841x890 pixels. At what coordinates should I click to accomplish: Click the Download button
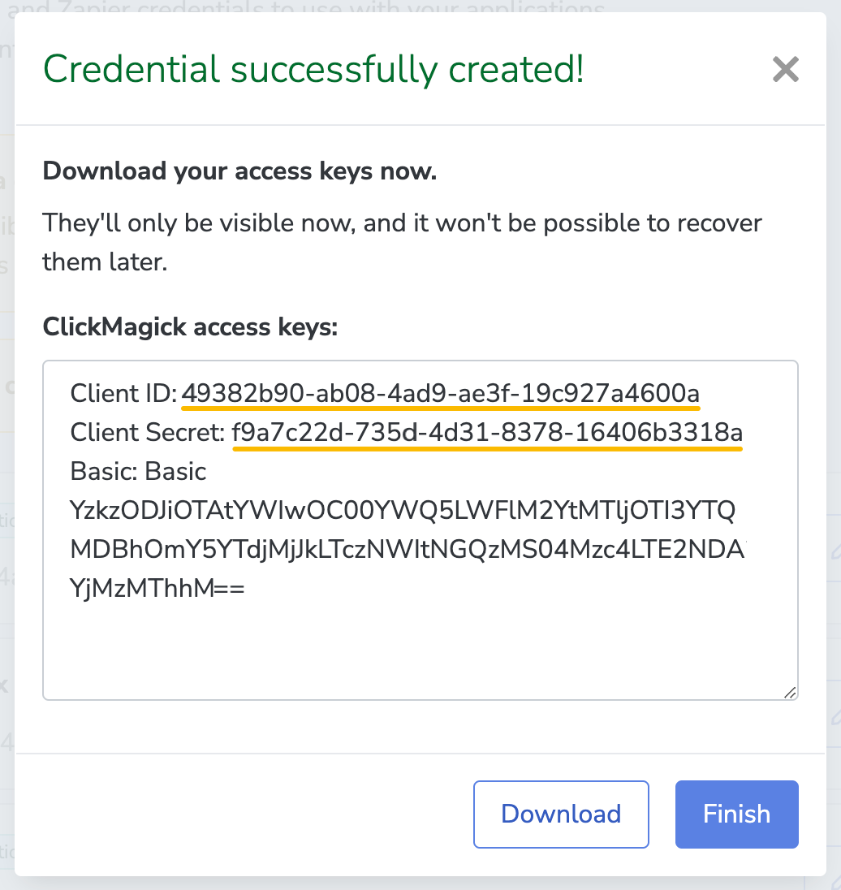click(x=561, y=814)
